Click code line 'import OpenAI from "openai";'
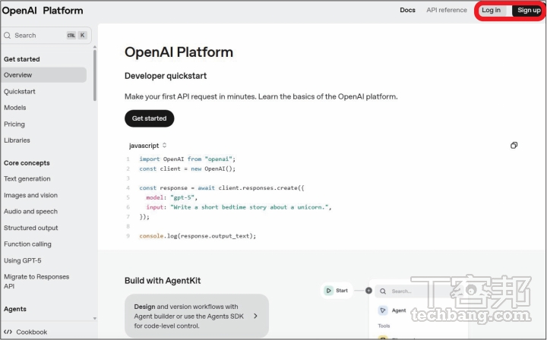This screenshot has width=547, height=340. (188, 159)
